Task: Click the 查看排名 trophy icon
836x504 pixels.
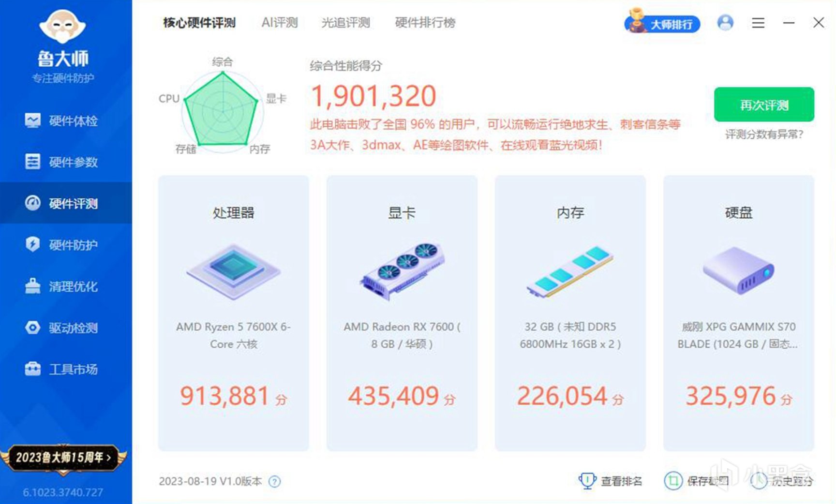Action: 587,481
